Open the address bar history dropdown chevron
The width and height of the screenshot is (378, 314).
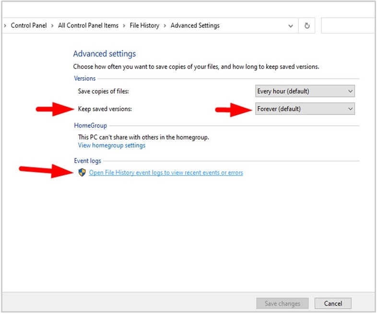click(291, 26)
